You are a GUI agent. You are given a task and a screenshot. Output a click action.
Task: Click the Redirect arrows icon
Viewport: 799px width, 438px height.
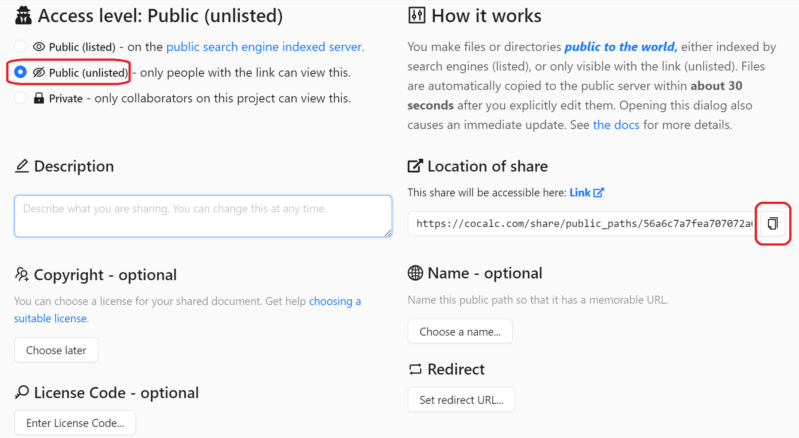(415, 369)
